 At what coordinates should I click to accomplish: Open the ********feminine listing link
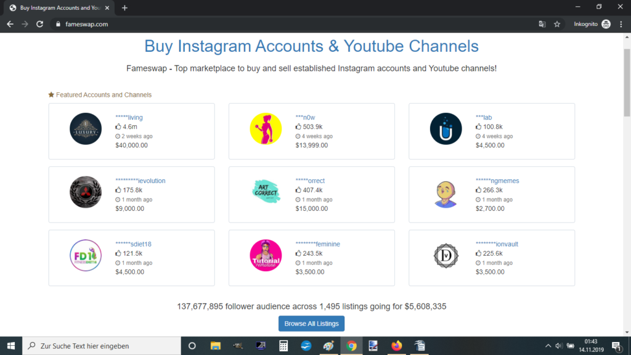(x=317, y=244)
